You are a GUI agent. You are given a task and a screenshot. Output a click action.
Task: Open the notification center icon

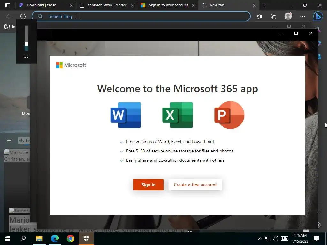pyautogui.click(x=316, y=239)
